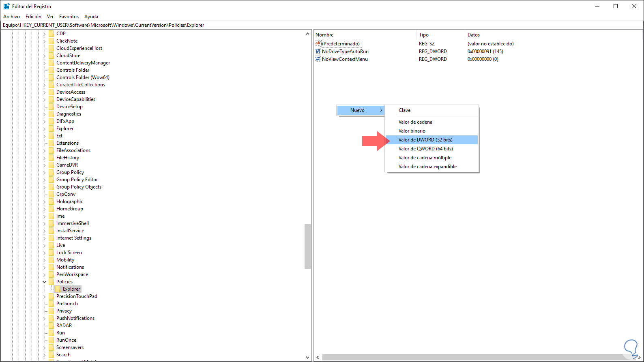Open the Archivo menu
Viewport: 644px width, 362px height.
pos(11,17)
